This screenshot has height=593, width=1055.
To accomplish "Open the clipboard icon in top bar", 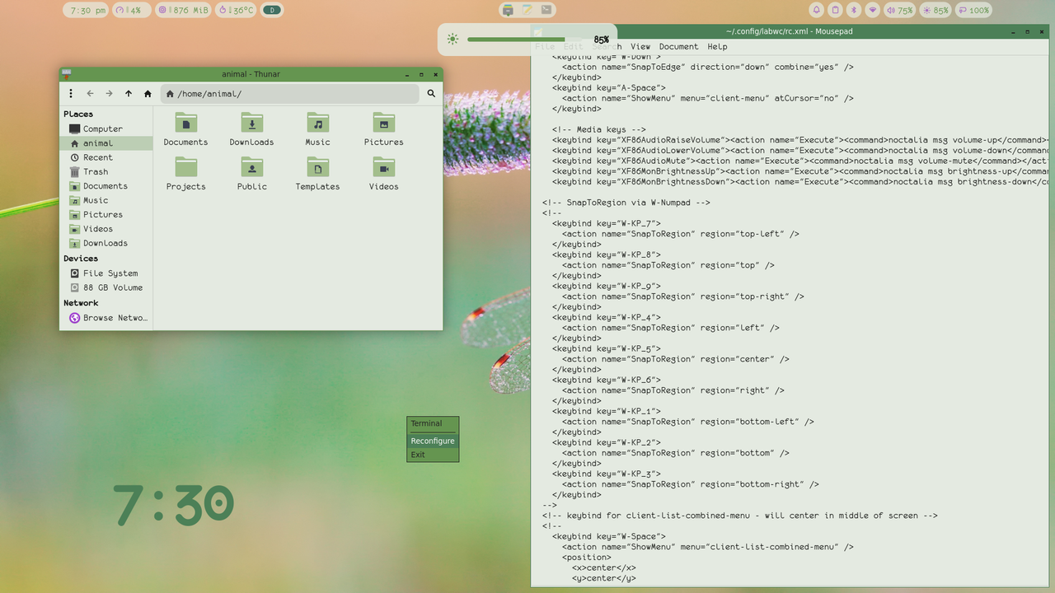I will click(x=835, y=11).
